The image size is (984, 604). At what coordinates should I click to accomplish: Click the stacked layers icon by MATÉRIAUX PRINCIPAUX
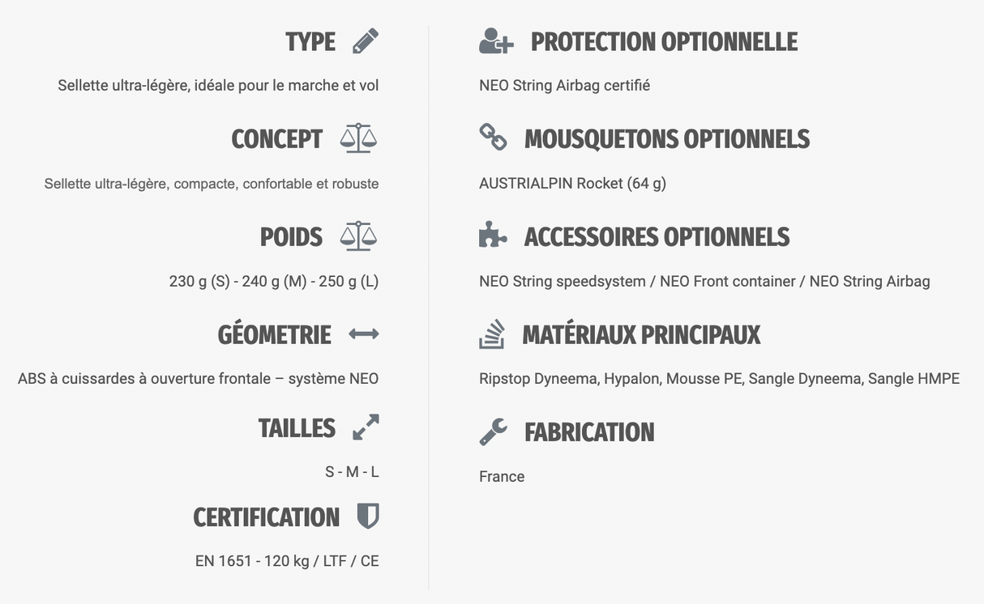492,334
